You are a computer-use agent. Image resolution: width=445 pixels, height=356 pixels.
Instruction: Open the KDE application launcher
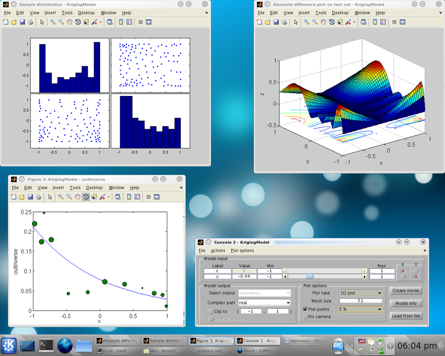pos(9,345)
